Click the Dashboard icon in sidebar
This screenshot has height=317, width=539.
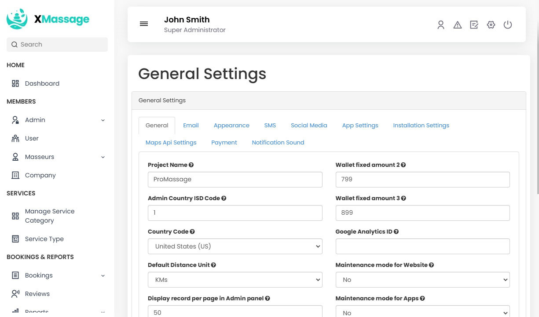point(15,83)
